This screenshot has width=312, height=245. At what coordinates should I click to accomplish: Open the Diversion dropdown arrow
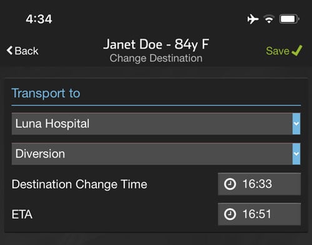(x=296, y=154)
